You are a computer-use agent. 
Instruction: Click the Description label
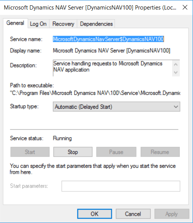pyautogui.click(x=23, y=66)
